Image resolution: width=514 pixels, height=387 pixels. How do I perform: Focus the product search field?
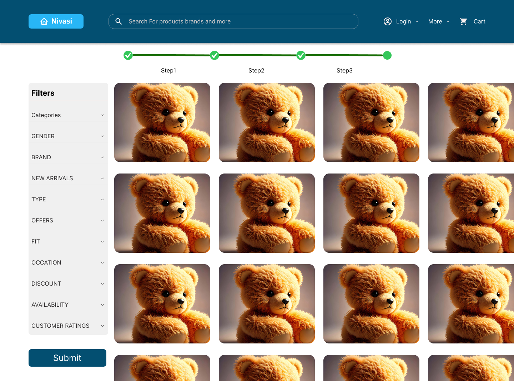(233, 21)
